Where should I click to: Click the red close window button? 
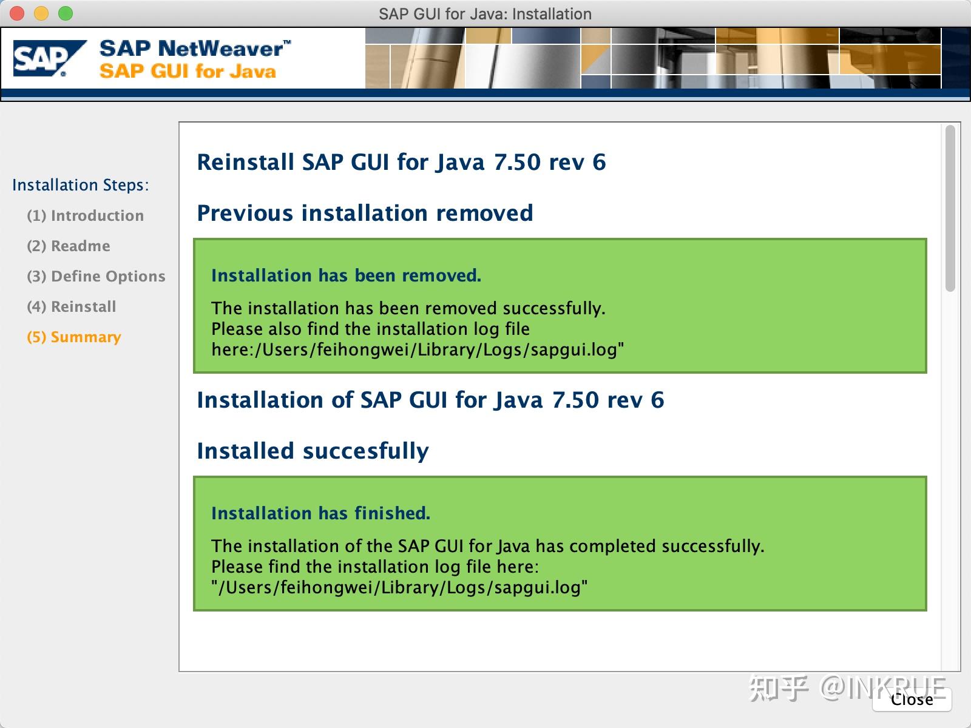(17, 13)
